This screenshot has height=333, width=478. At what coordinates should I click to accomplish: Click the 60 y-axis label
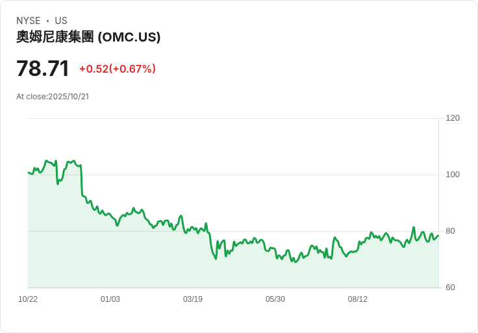[450, 288]
